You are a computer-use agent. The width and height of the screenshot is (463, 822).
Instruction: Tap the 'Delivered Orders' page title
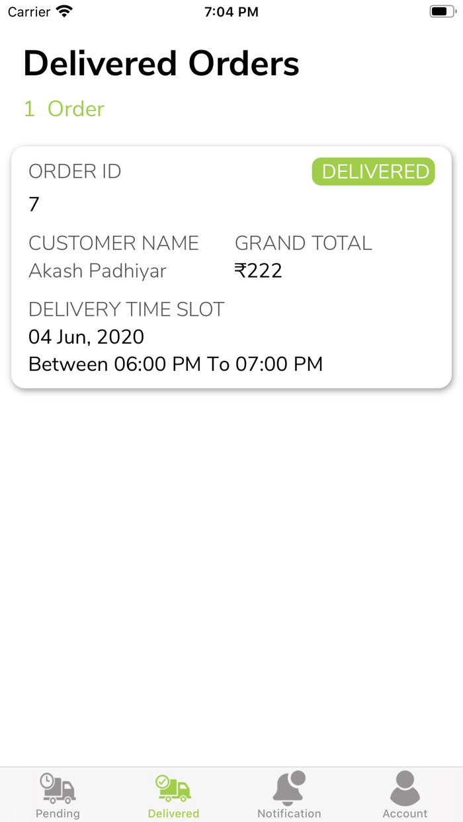[x=161, y=63]
